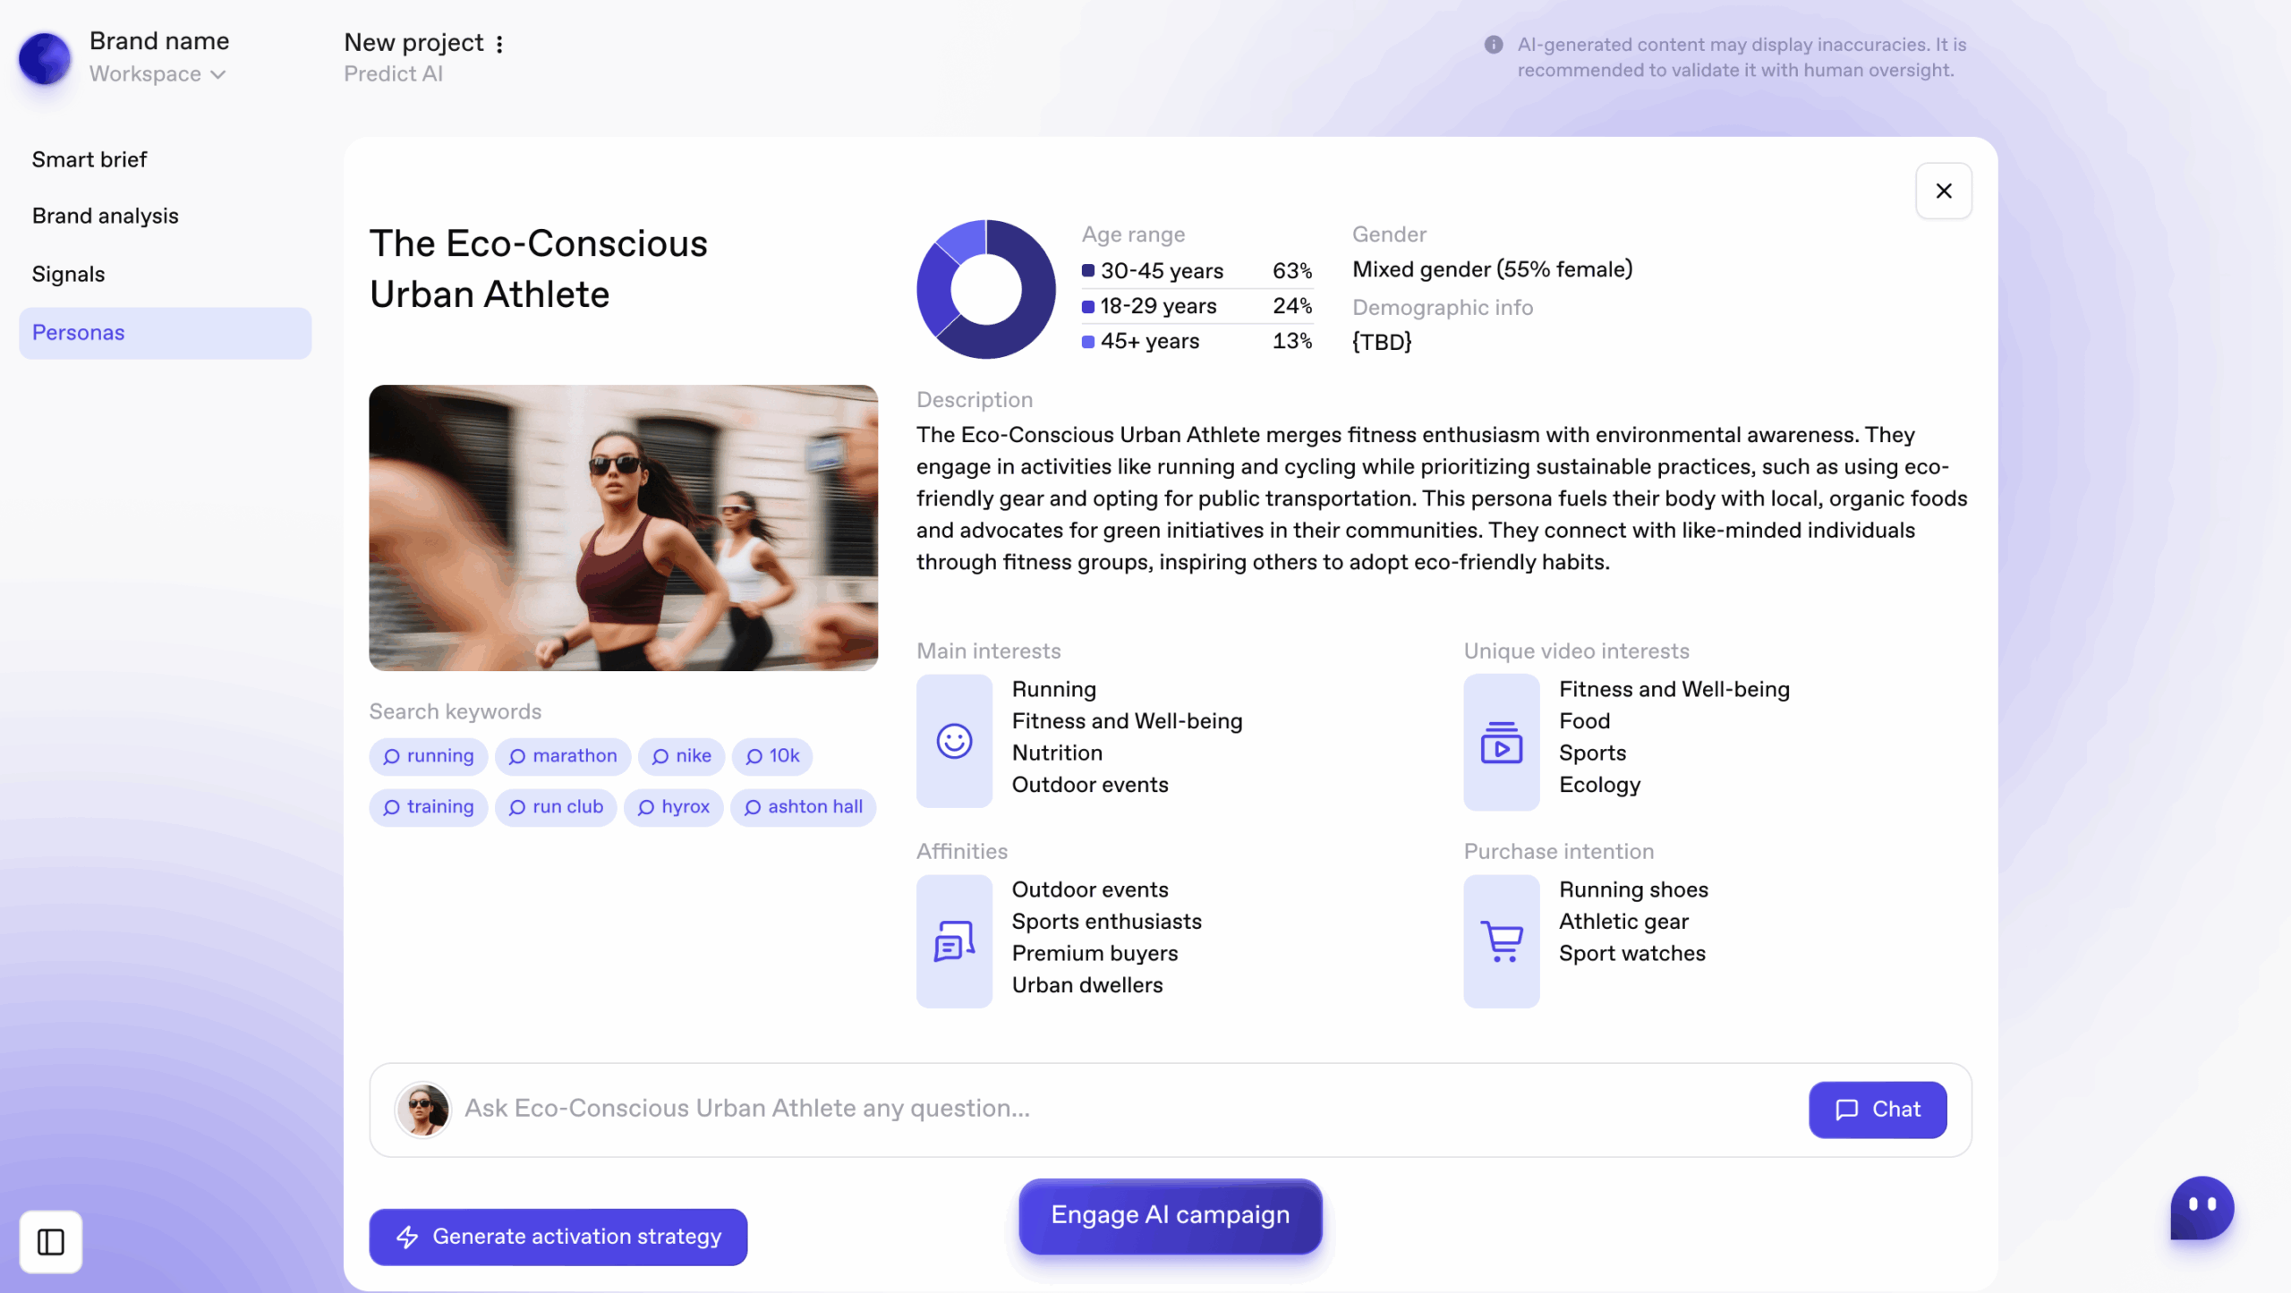The height and width of the screenshot is (1293, 2291).
Task: Click the 30-45 years legend color swatch
Action: click(1087, 270)
